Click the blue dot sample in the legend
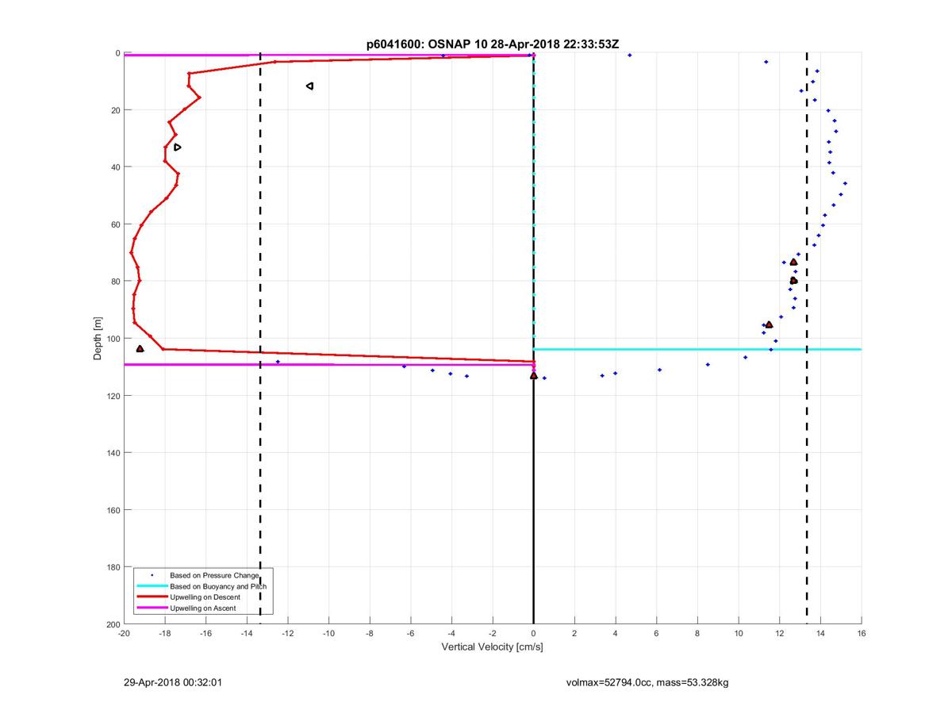This screenshot has width=952, height=702. click(152, 574)
